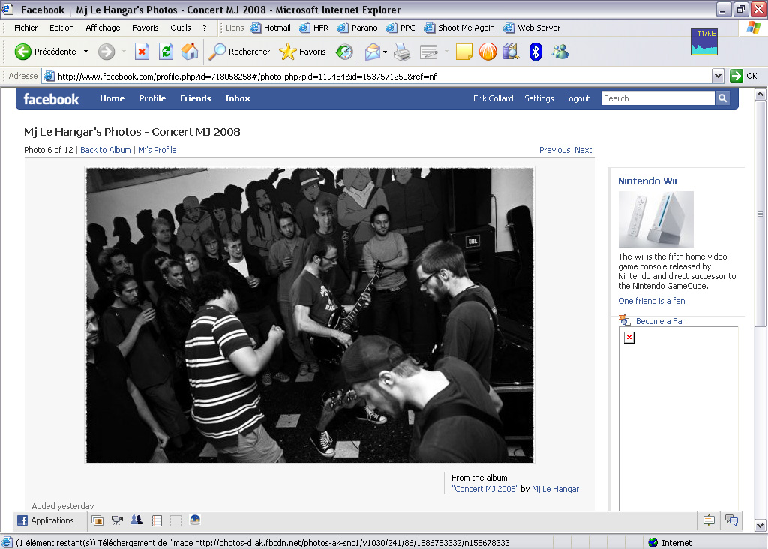Open the Parano links bar shortcut
768x549 pixels.
point(358,28)
